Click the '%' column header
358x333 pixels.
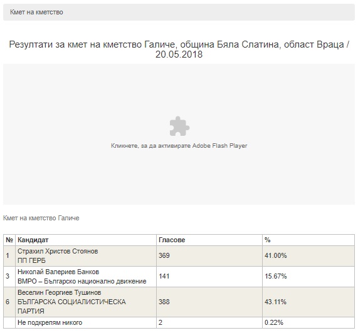(267, 240)
